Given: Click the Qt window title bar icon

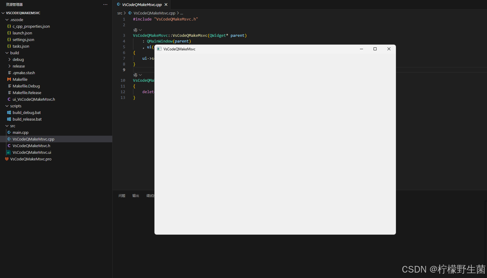Looking at the screenshot, I should [x=159, y=49].
